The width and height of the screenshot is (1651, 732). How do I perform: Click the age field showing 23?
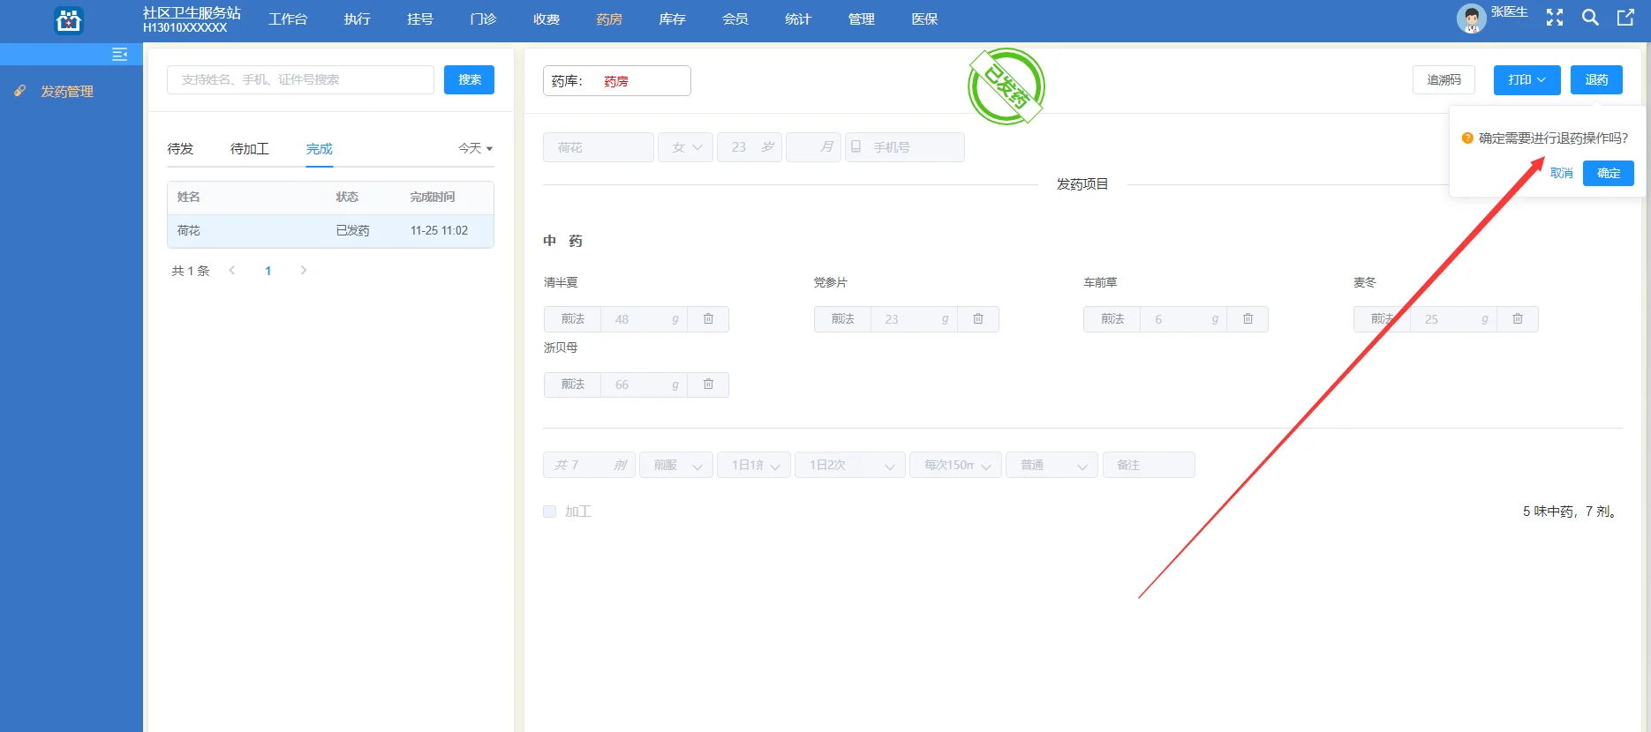(x=750, y=147)
